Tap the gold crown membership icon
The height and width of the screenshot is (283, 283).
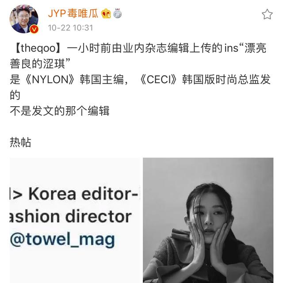point(106,14)
